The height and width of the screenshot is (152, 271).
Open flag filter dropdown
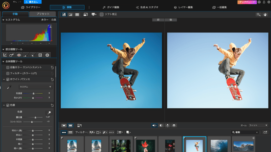pyautogui.click(x=92, y=132)
